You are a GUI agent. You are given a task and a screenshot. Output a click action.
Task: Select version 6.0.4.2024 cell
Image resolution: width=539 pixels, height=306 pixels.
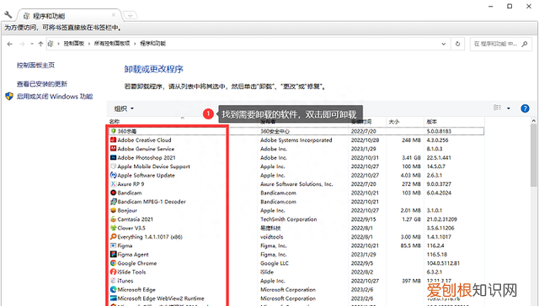click(x=439, y=193)
